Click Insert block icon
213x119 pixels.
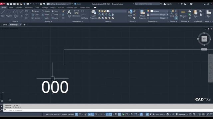[130, 13]
